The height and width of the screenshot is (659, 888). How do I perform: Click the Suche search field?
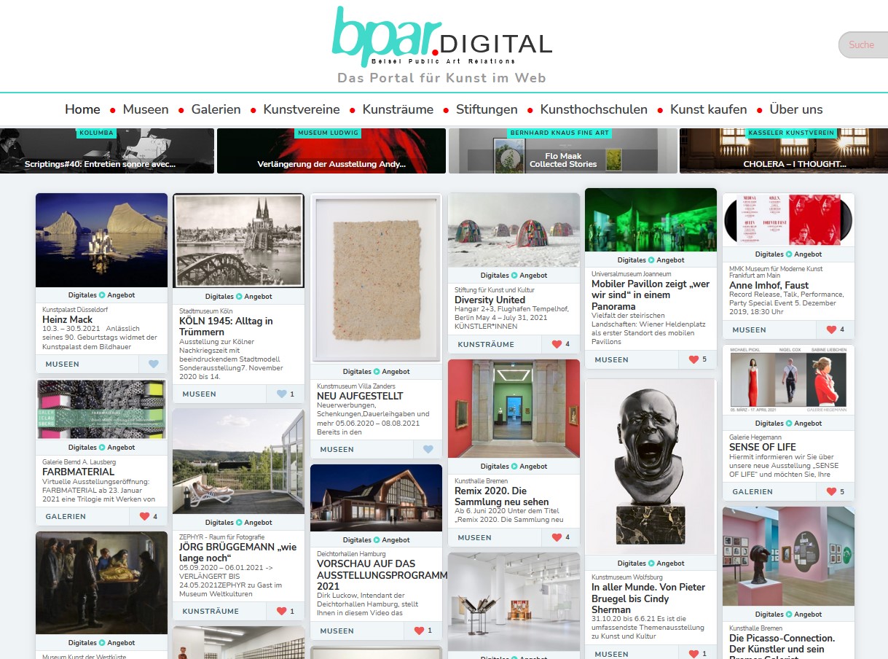pos(862,44)
